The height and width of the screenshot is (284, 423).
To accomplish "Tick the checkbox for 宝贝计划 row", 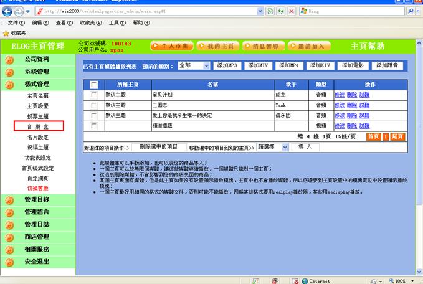I will pos(94,95).
